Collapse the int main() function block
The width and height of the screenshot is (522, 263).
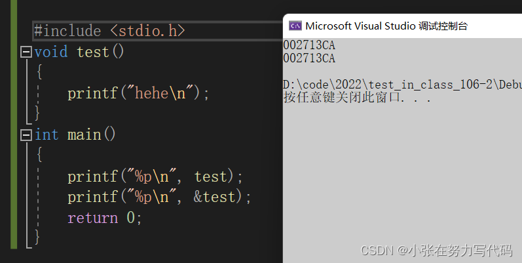26,135
